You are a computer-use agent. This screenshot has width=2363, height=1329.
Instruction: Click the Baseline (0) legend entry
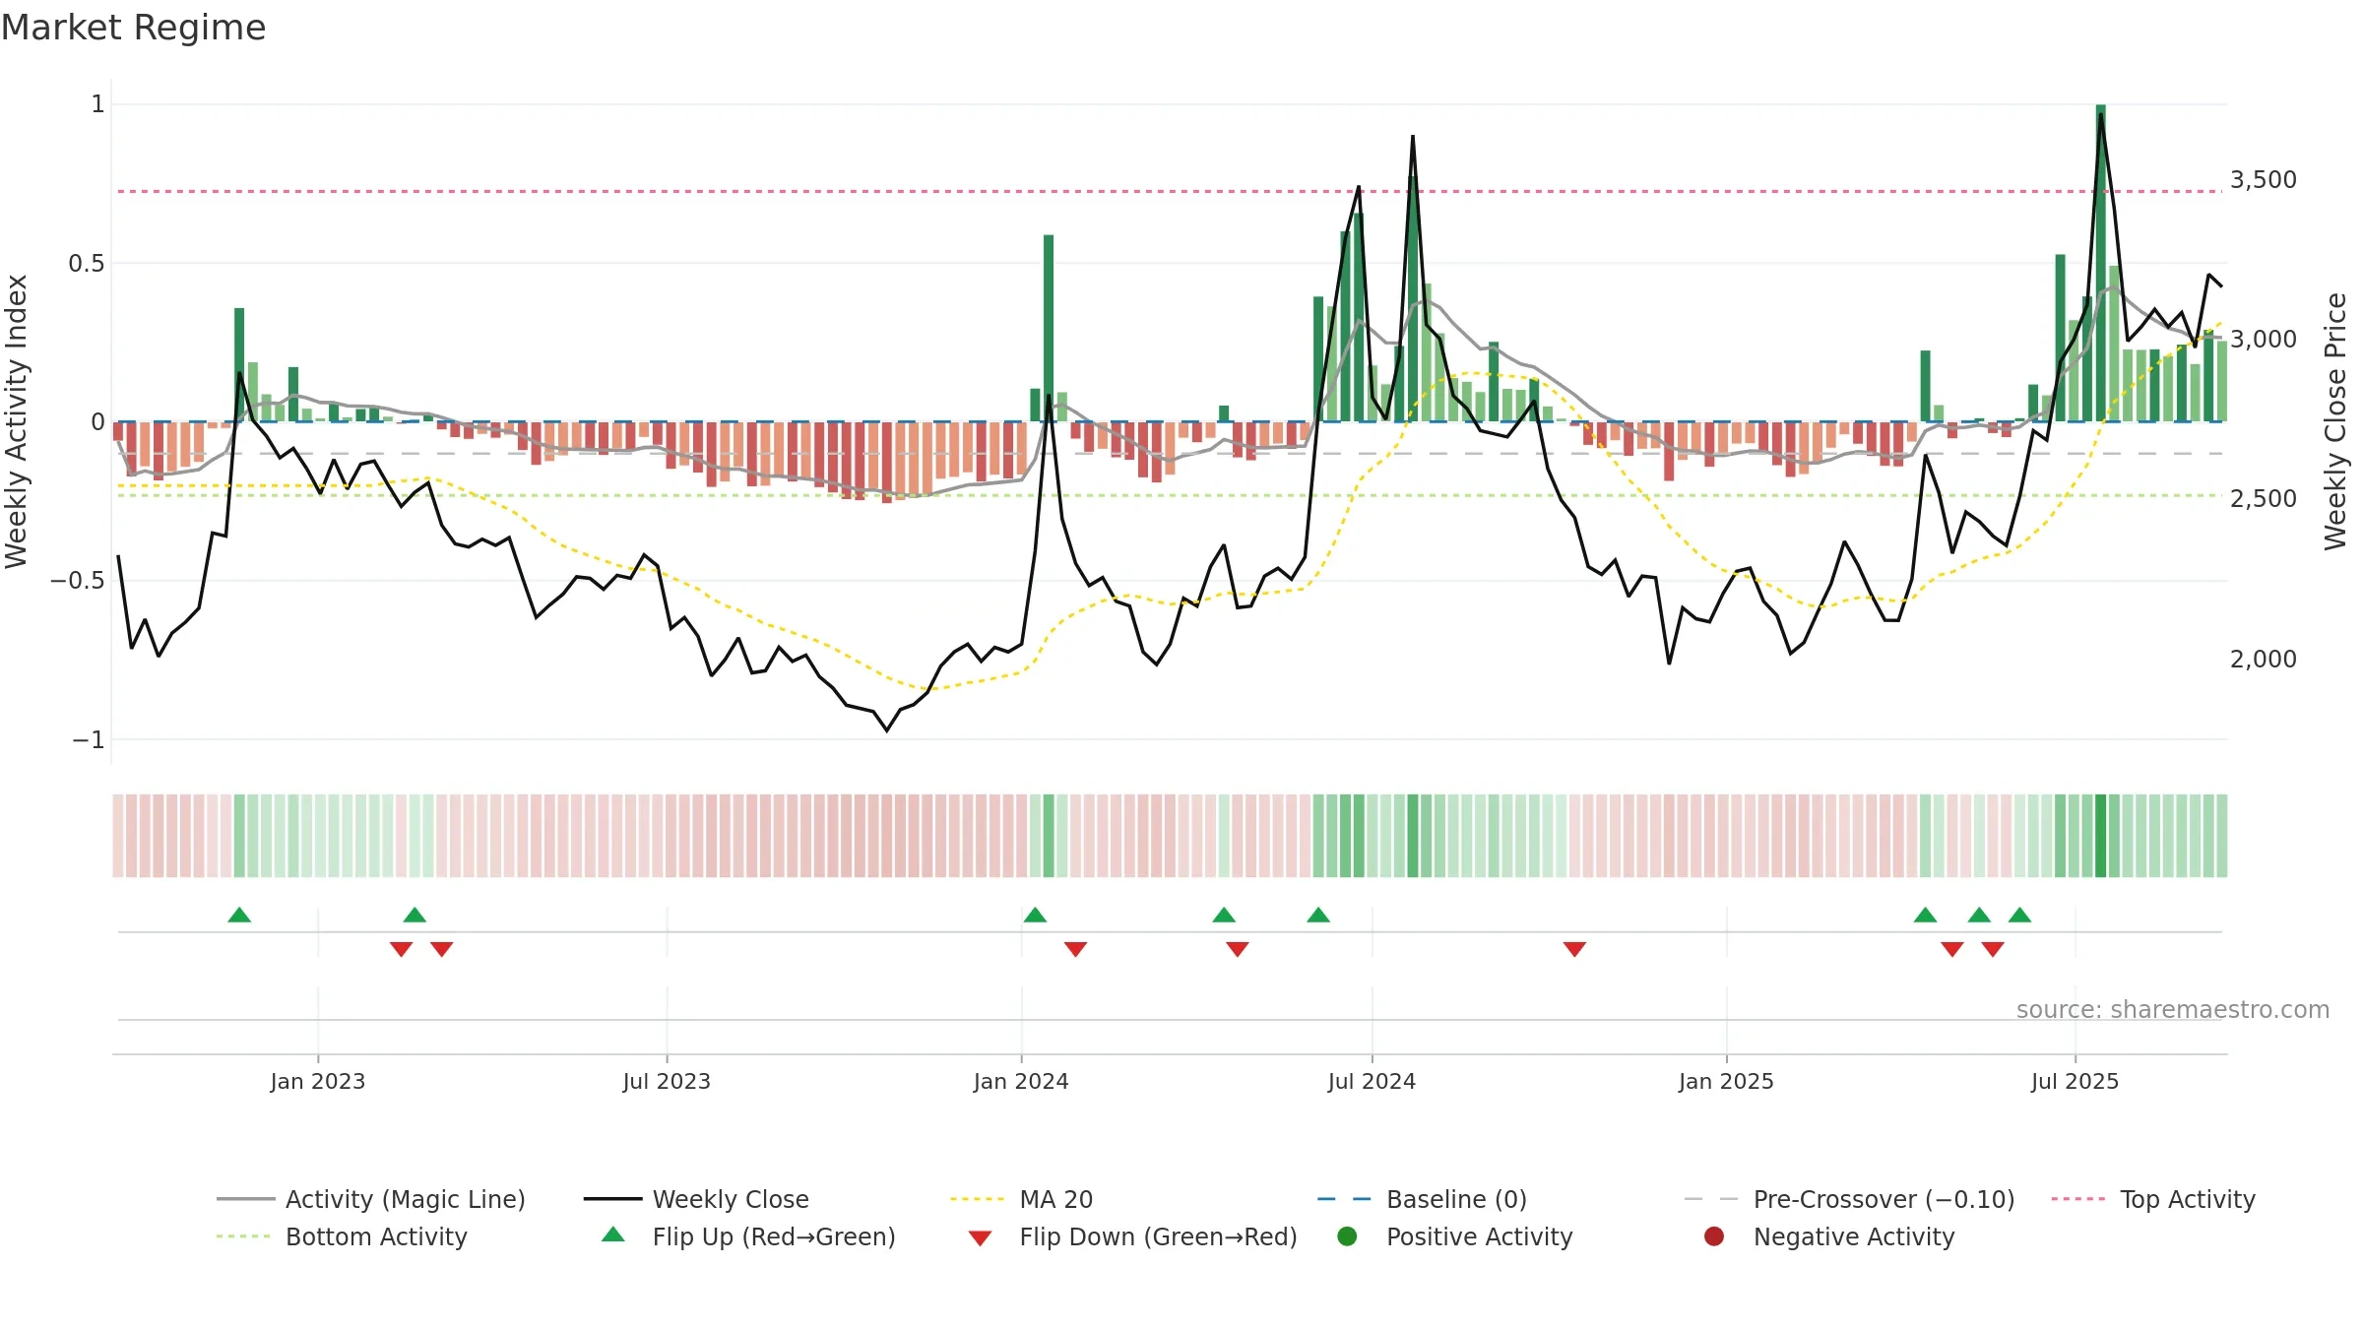tap(1422, 1199)
